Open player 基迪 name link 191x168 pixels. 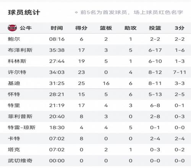(x=14, y=83)
